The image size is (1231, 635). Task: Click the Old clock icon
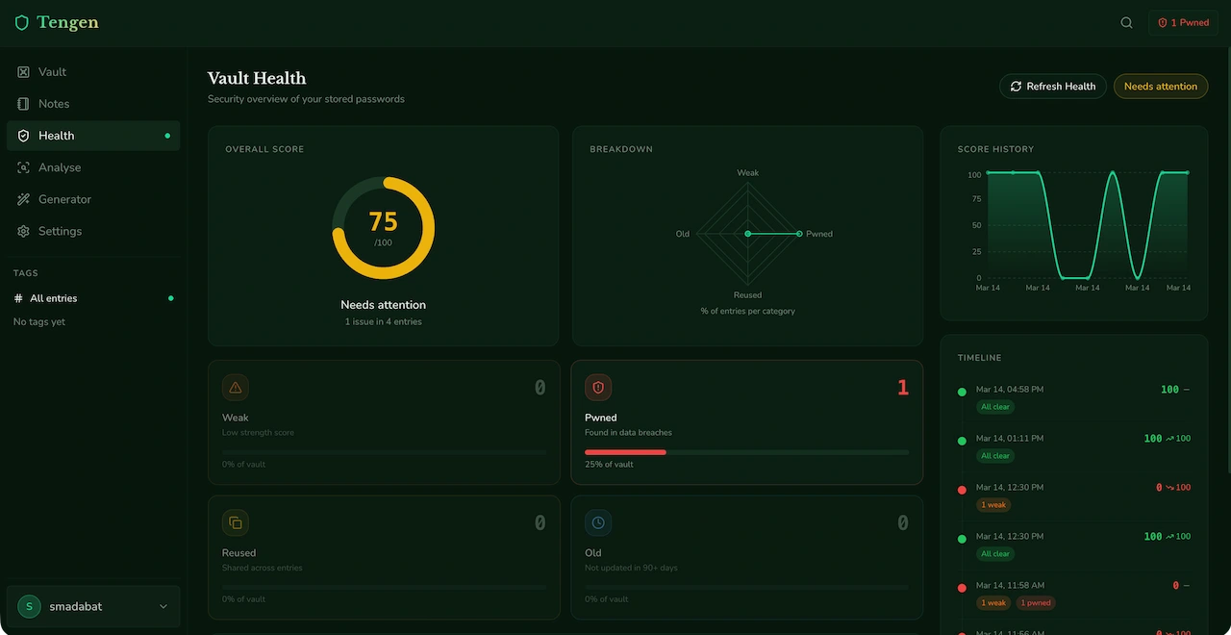tap(598, 523)
